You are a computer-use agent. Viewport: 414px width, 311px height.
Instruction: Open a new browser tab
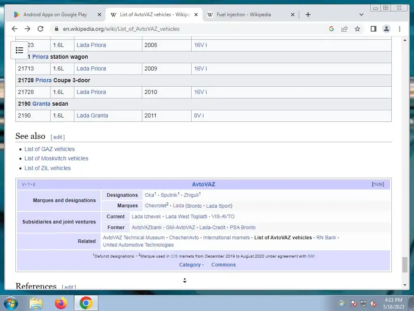(308, 15)
